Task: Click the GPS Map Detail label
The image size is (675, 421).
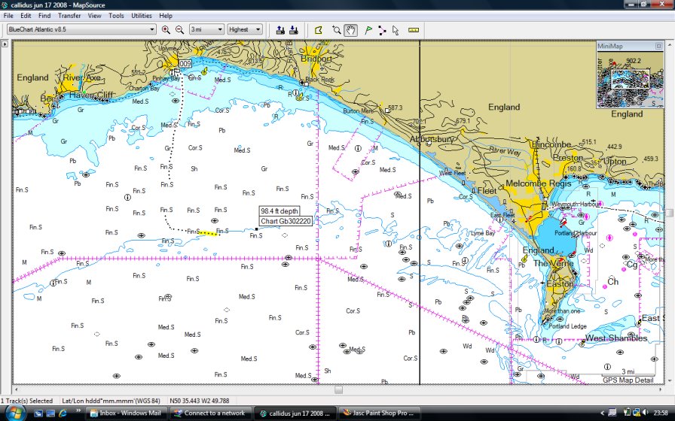Action: pos(628,380)
